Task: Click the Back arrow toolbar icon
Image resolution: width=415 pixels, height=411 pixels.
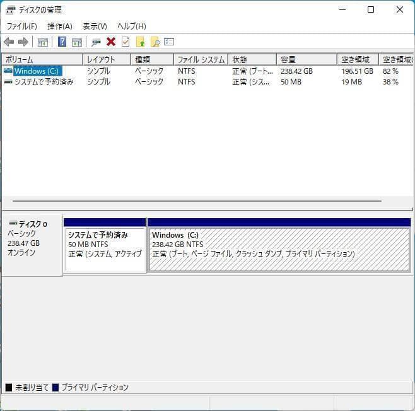Action: coord(9,42)
